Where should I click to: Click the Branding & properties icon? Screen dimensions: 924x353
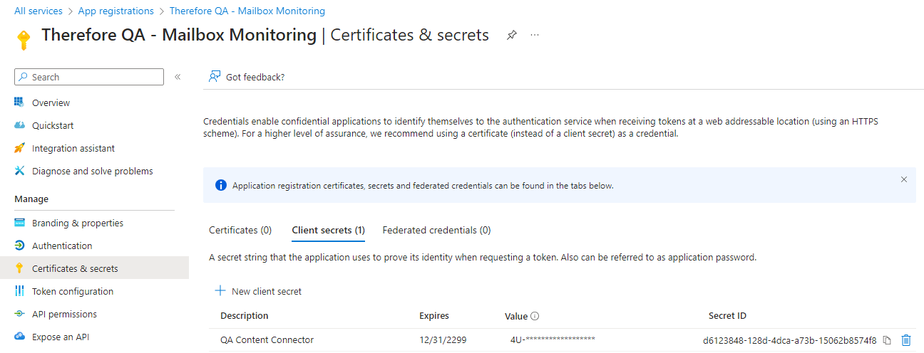coord(20,223)
